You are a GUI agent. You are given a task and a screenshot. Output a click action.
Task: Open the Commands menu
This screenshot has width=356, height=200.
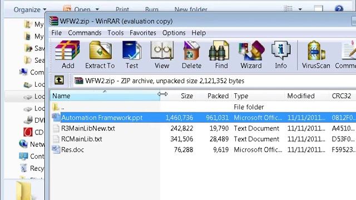pyautogui.click(x=85, y=33)
